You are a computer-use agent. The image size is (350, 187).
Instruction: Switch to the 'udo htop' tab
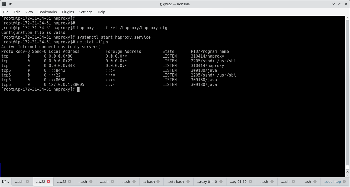[332, 181]
